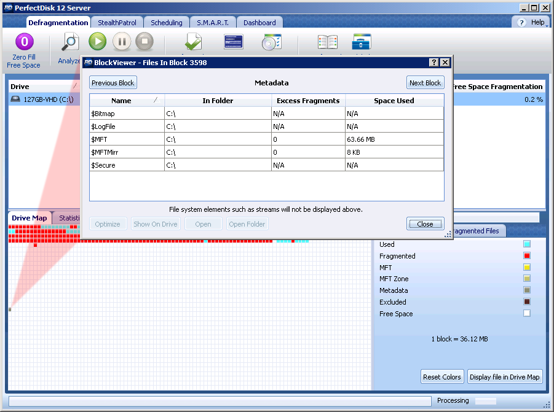Screen dimensions: 554x412
Task: Maximize the PerfectDisk window
Action: click(x=534, y=7)
